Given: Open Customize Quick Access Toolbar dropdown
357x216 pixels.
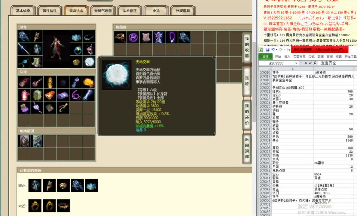Looking at the screenshot, I should tap(289, 49).
